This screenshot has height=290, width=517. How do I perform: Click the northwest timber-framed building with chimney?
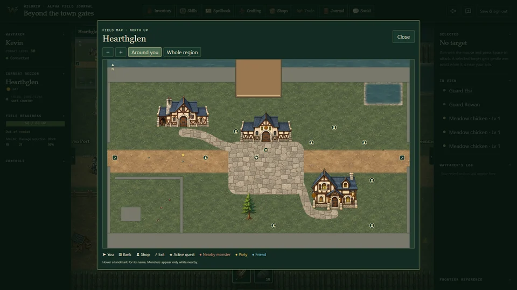pyautogui.click(x=183, y=112)
